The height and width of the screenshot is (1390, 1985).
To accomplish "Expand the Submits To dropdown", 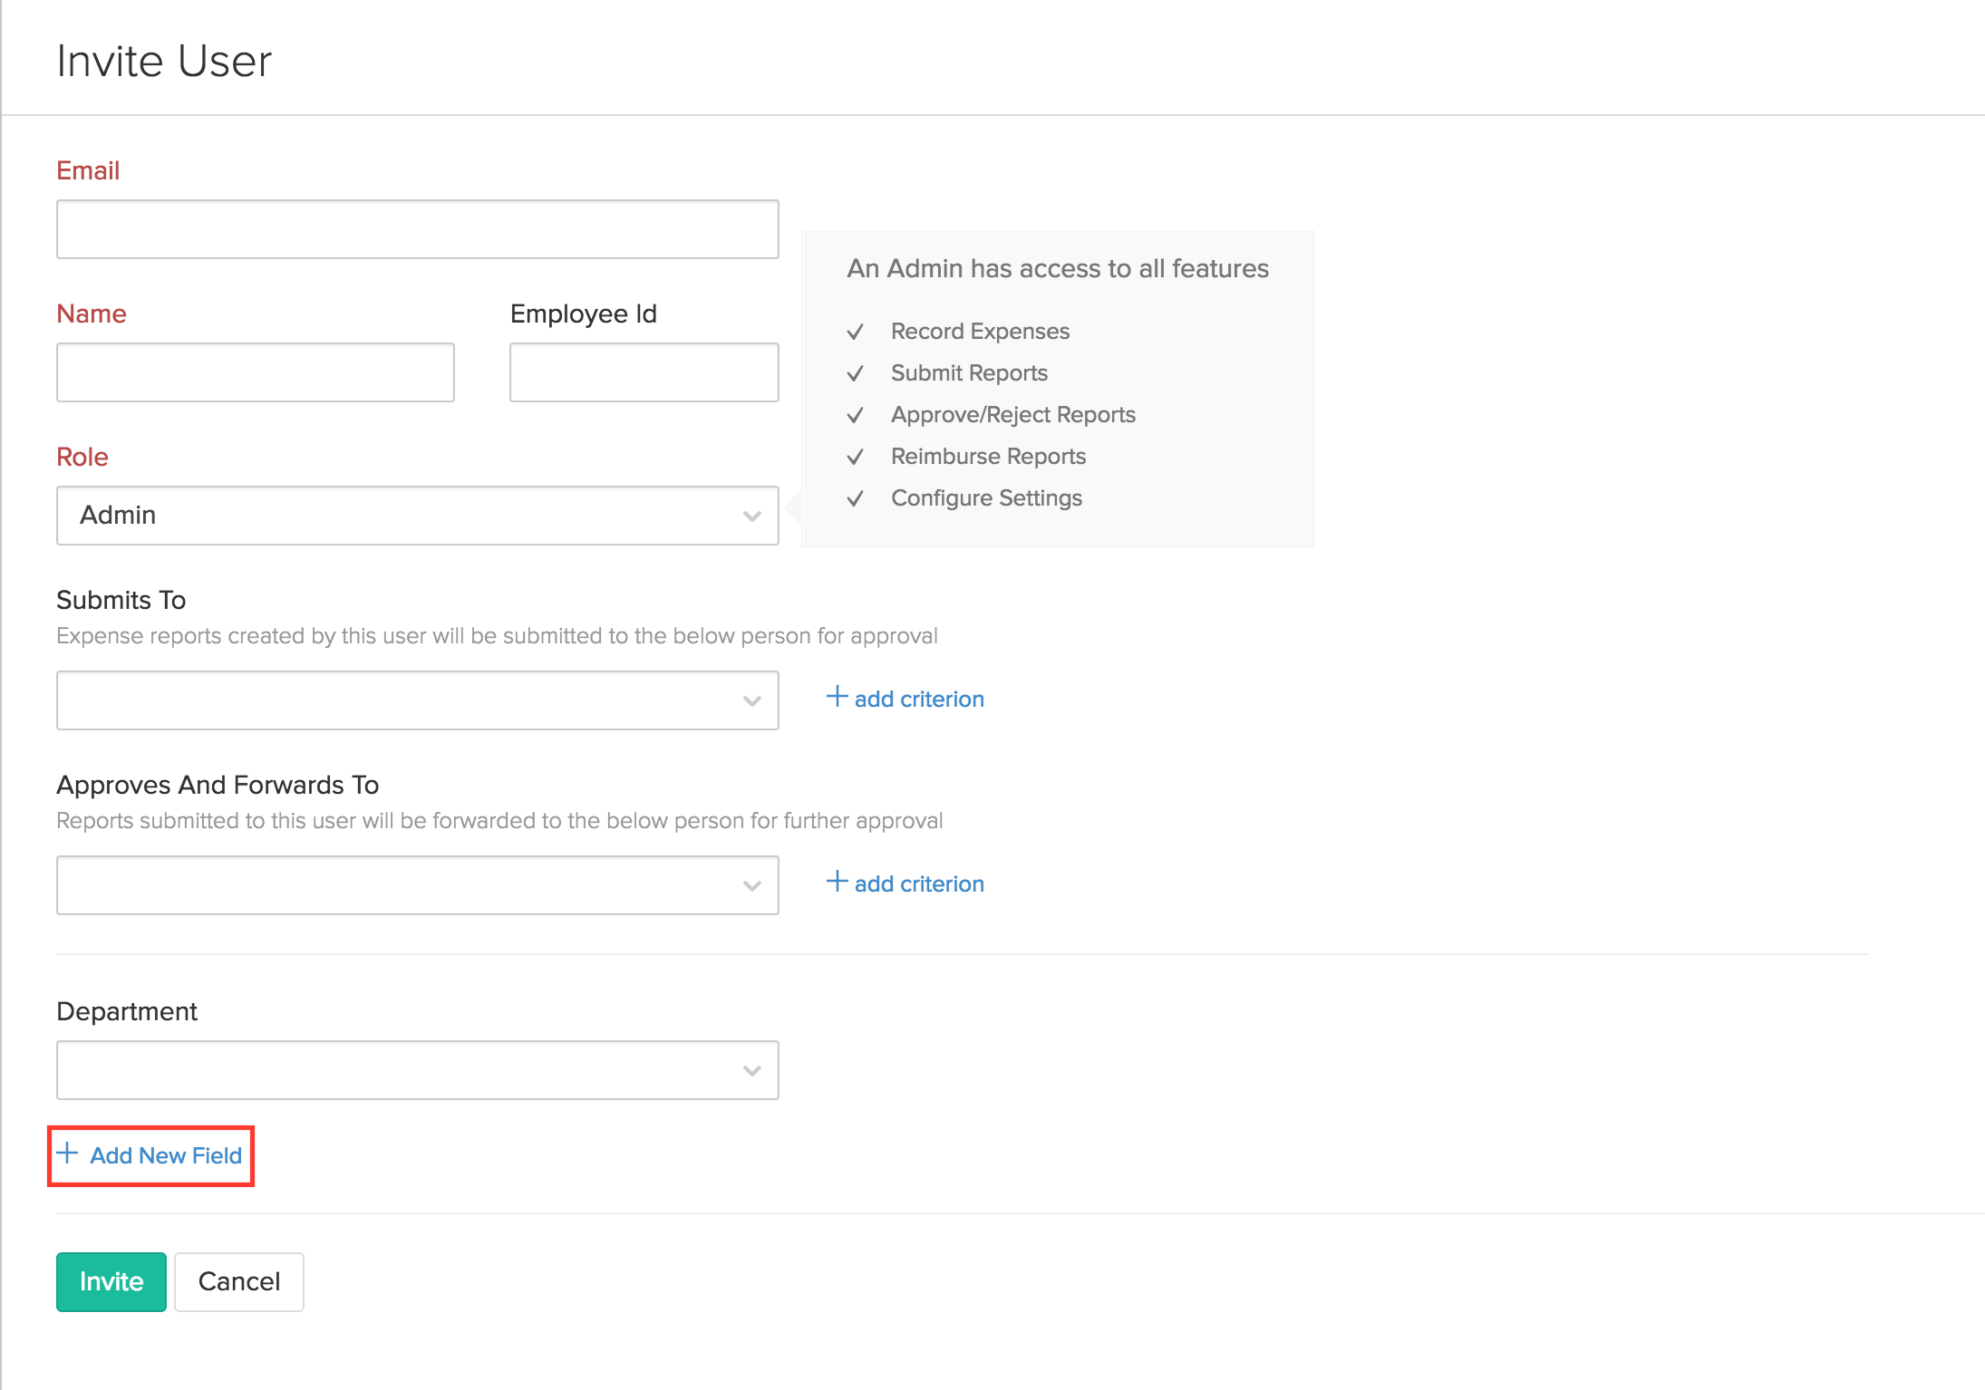I will point(417,700).
